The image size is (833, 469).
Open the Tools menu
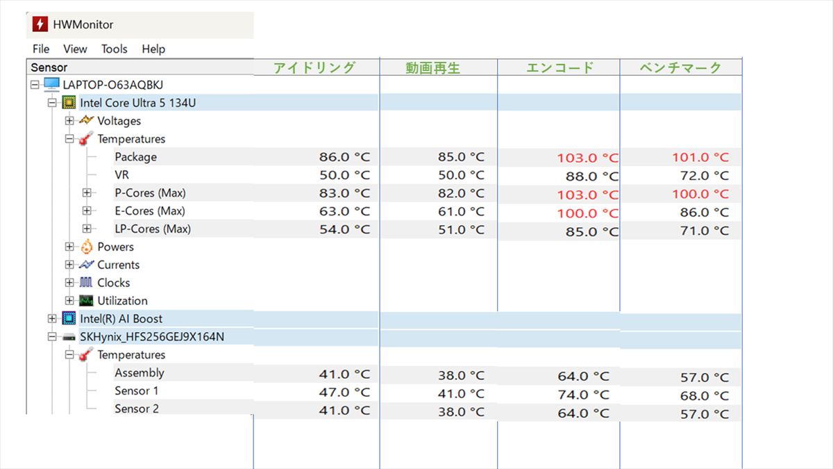pyautogui.click(x=115, y=49)
